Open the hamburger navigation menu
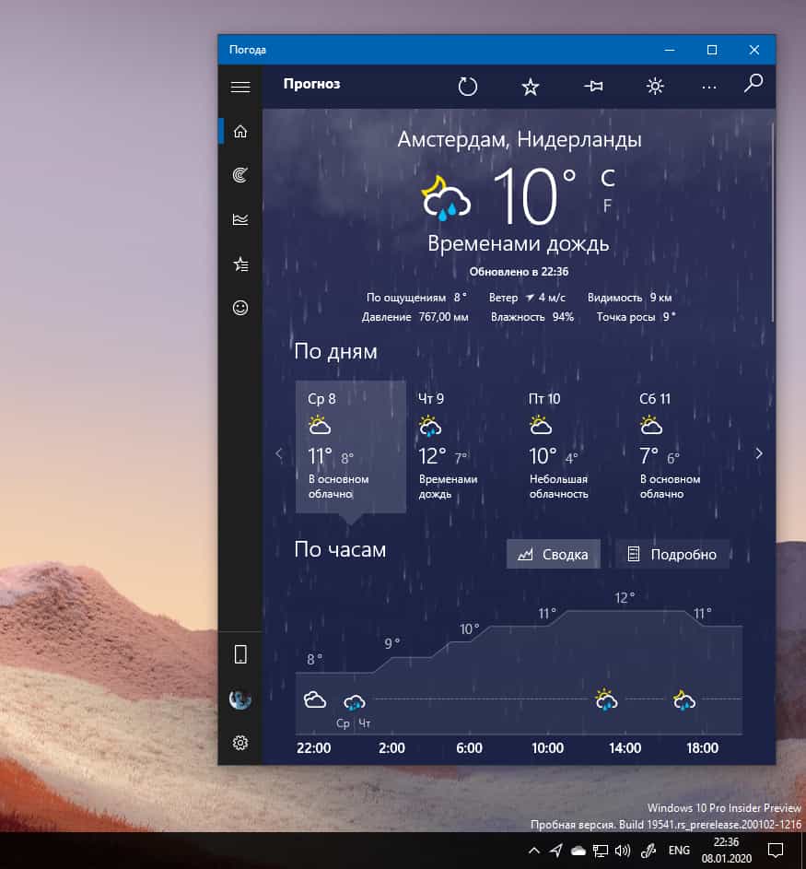806x869 pixels. tap(239, 87)
